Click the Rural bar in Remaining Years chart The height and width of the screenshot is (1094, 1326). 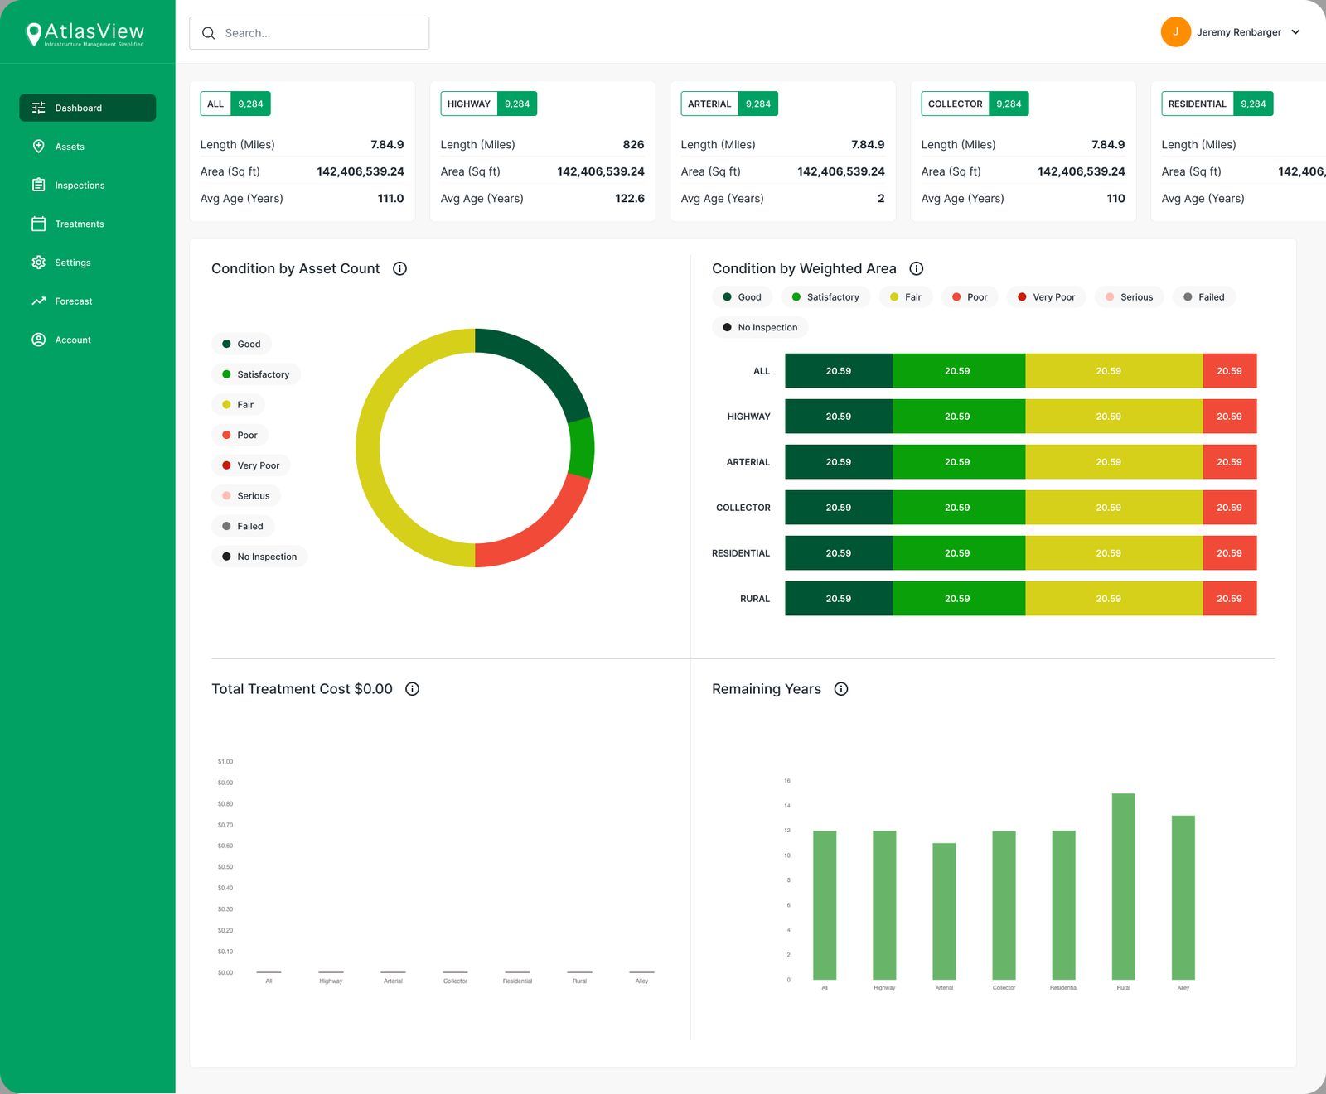coord(1123,886)
